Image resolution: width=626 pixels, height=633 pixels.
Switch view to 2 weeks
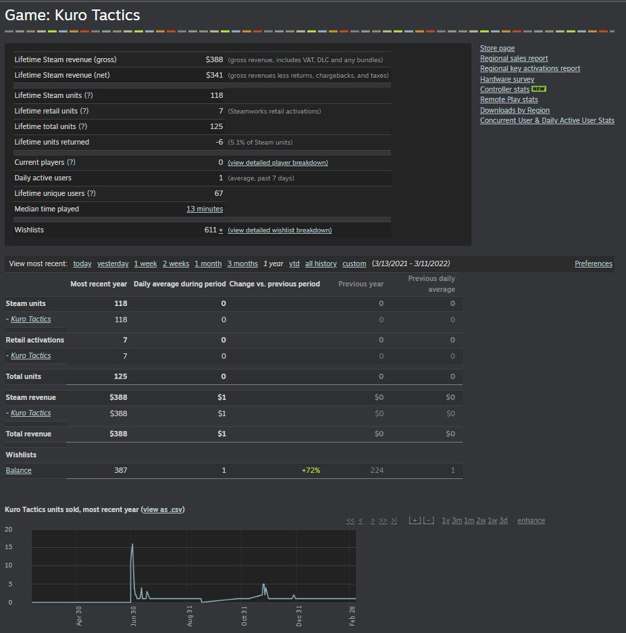click(x=176, y=263)
